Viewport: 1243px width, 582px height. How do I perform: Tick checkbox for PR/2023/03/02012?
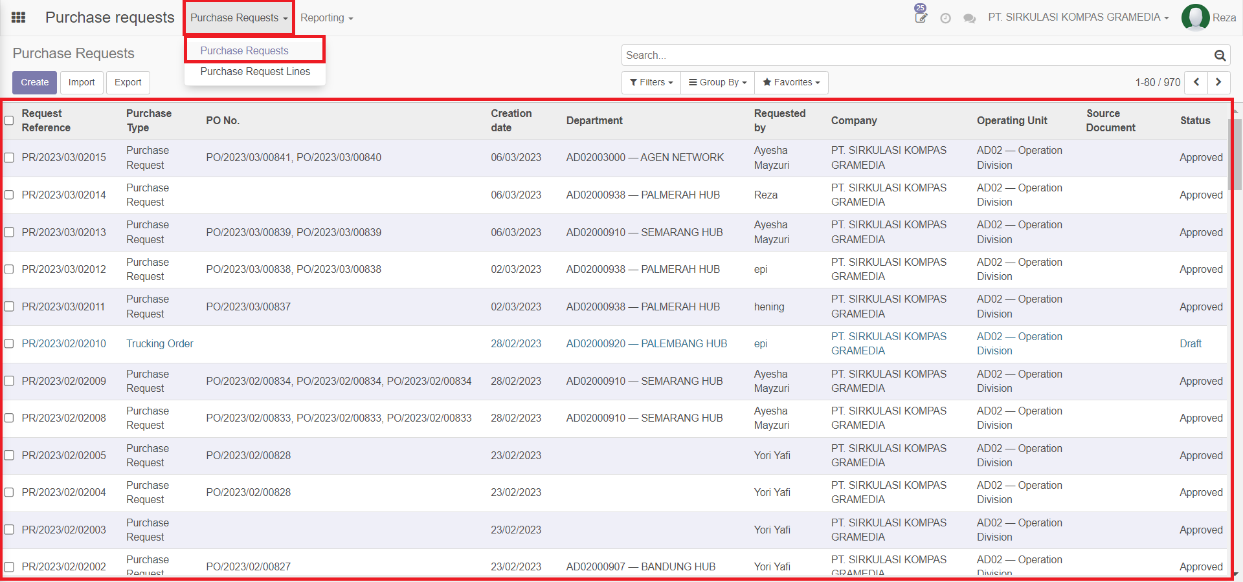click(9, 269)
